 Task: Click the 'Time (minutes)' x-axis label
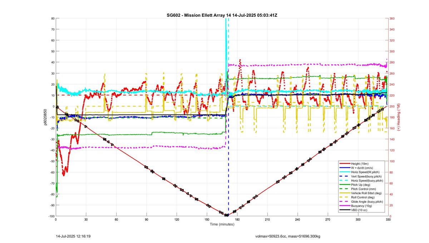(x=222, y=224)
